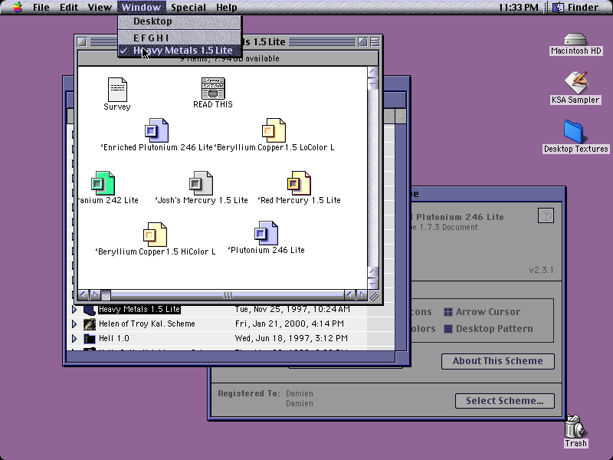Open the View menu
Screen dimensions: 613x460
point(100,7)
